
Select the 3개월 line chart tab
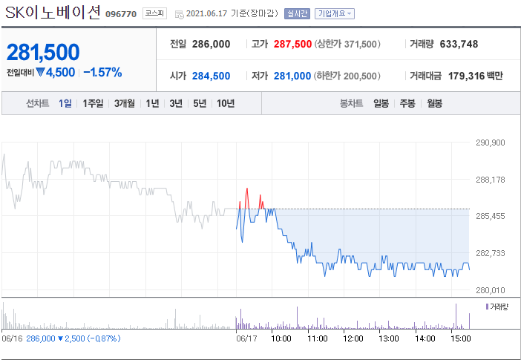[x=125, y=103]
